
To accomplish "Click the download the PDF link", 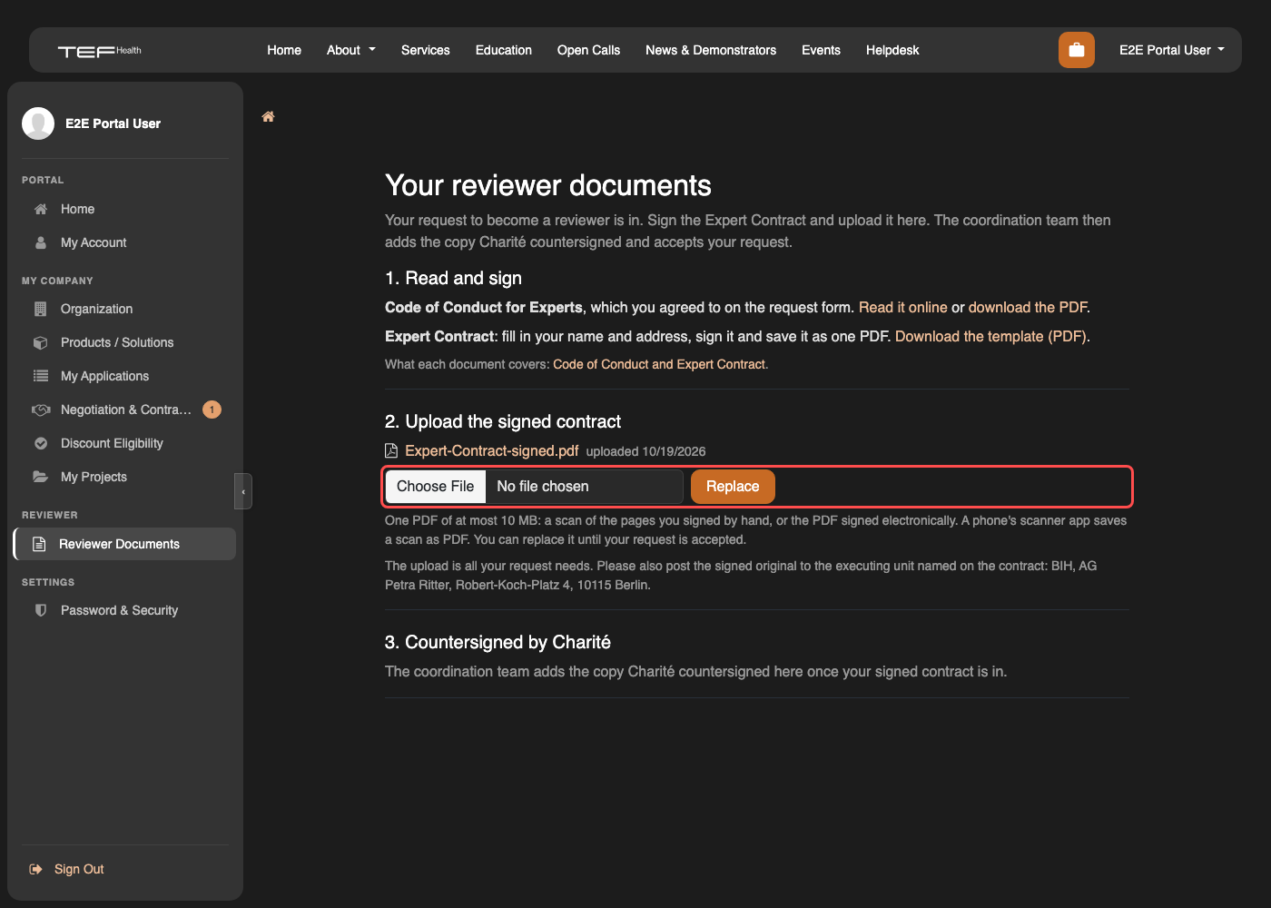I will (1028, 308).
